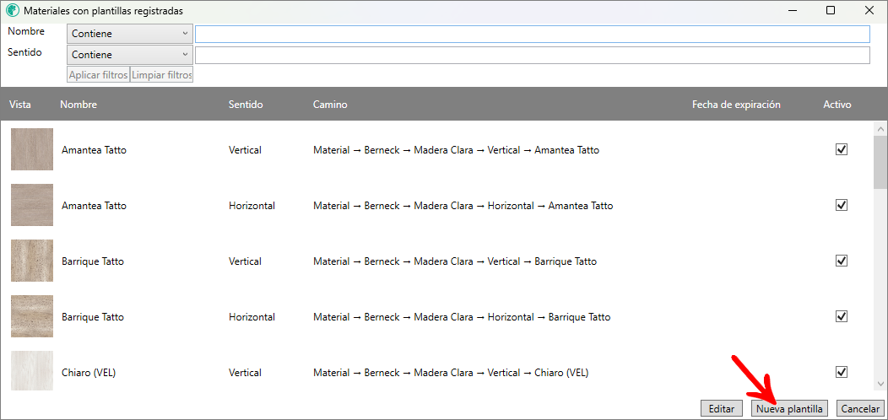The image size is (888, 420).
Task: Select the Amantea Tatto Horizontal thumbnail
Action: point(32,206)
